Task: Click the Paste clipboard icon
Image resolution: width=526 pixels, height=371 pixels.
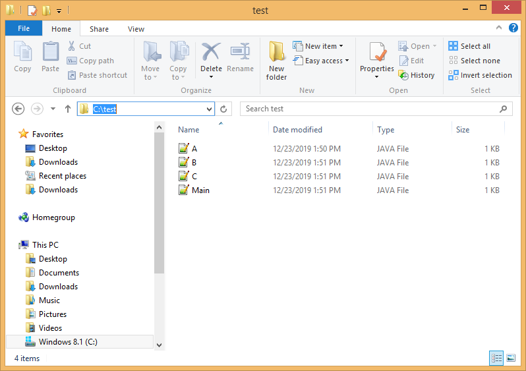Action: click(x=50, y=51)
